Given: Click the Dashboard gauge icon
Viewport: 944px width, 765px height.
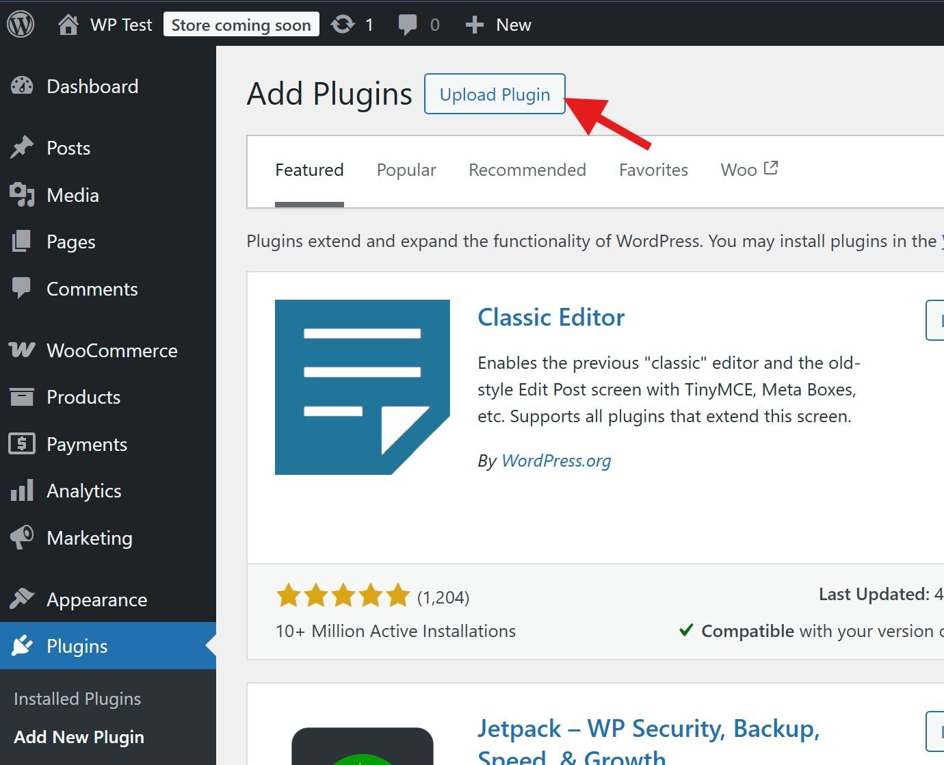Looking at the screenshot, I should pyautogui.click(x=22, y=86).
